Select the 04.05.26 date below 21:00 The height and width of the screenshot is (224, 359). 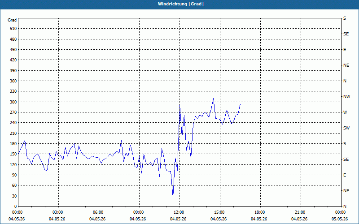coord(299,219)
